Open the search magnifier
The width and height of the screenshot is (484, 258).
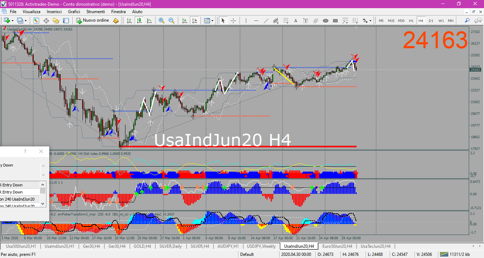tap(467, 21)
